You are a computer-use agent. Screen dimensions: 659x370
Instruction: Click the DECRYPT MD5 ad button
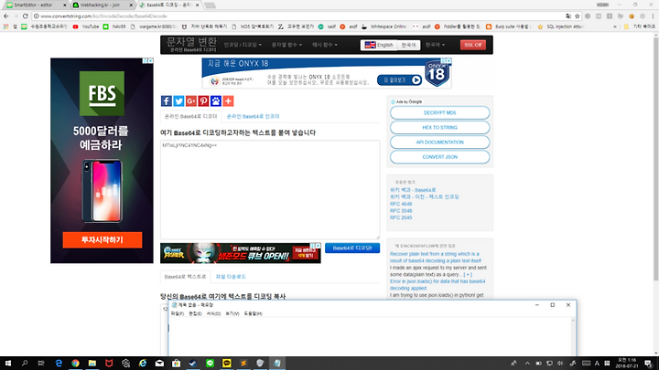pyautogui.click(x=439, y=113)
